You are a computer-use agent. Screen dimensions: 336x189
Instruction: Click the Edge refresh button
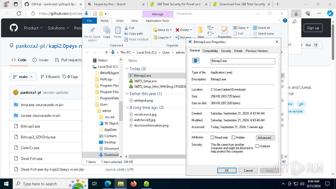[x=19, y=13]
